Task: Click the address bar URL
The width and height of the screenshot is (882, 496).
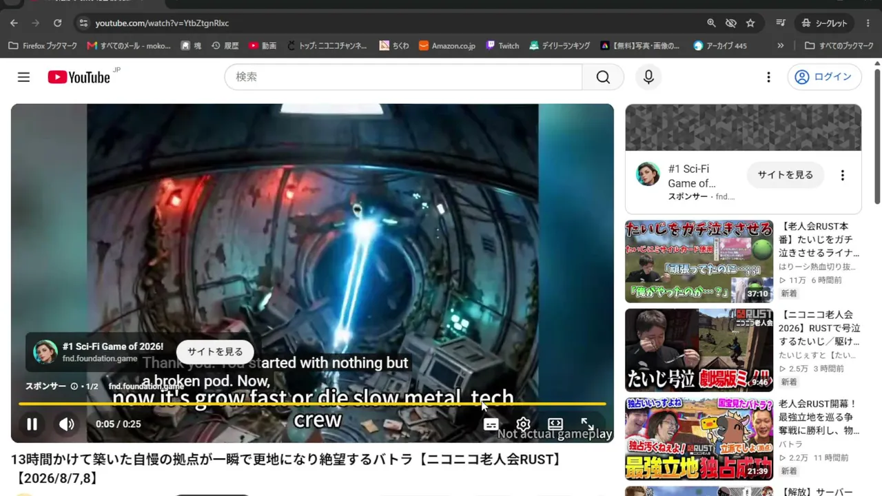Action: [x=162, y=23]
